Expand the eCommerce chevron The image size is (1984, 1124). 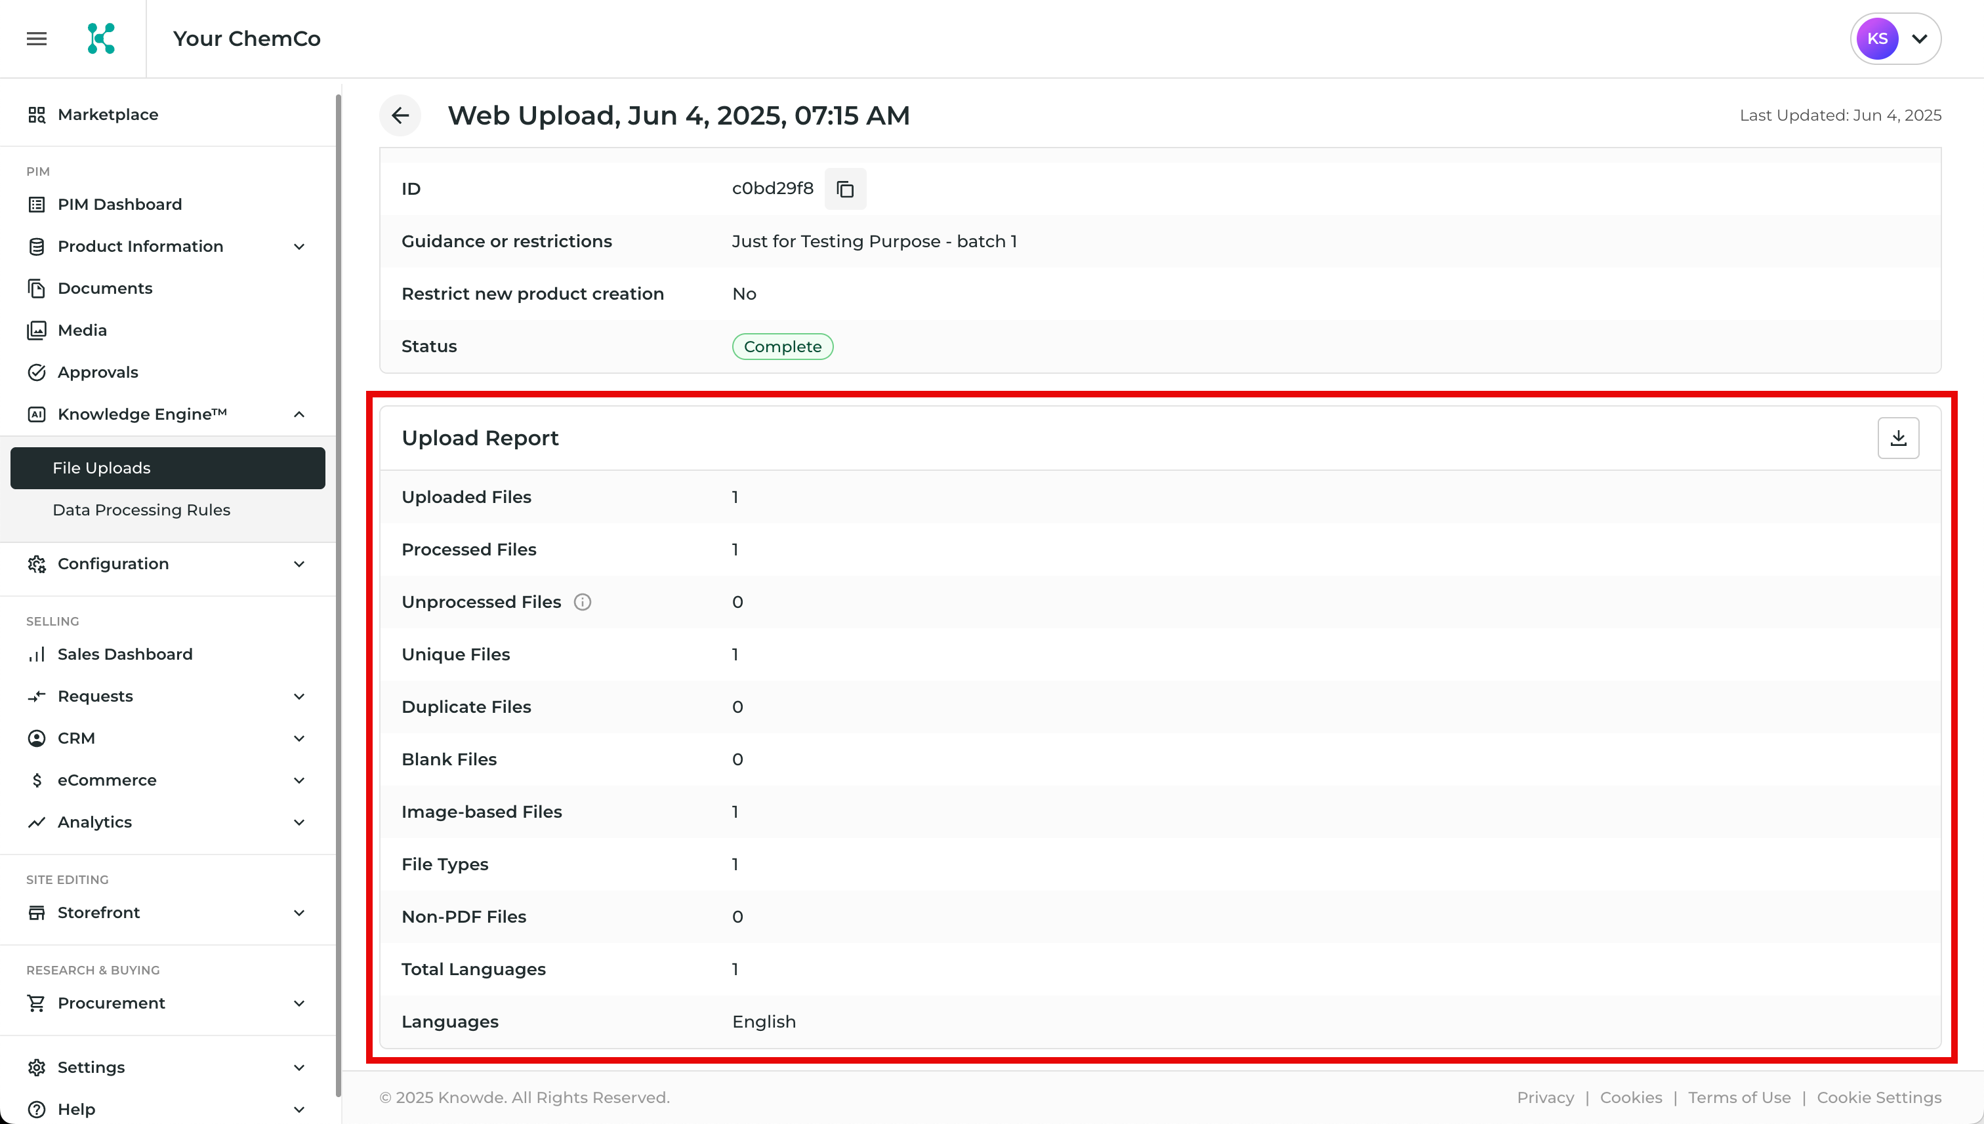click(x=299, y=780)
